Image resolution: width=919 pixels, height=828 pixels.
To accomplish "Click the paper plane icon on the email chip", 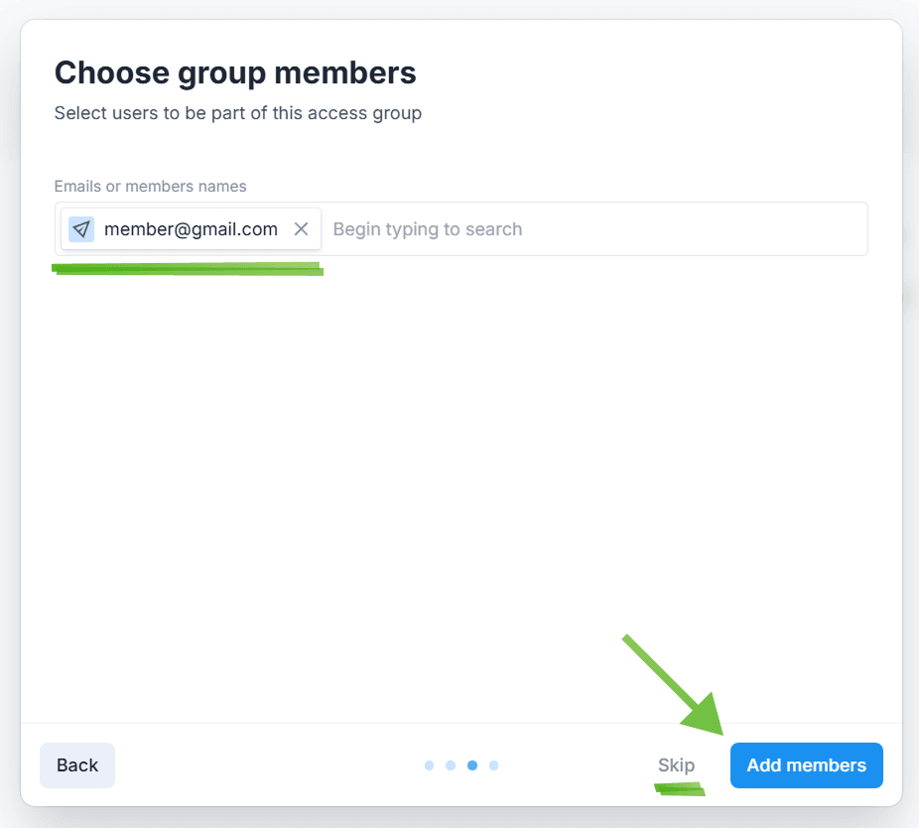I will click(81, 229).
